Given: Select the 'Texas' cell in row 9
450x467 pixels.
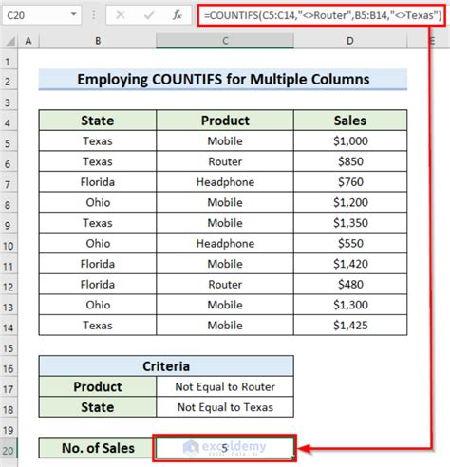Looking at the screenshot, I should pos(98,223).
